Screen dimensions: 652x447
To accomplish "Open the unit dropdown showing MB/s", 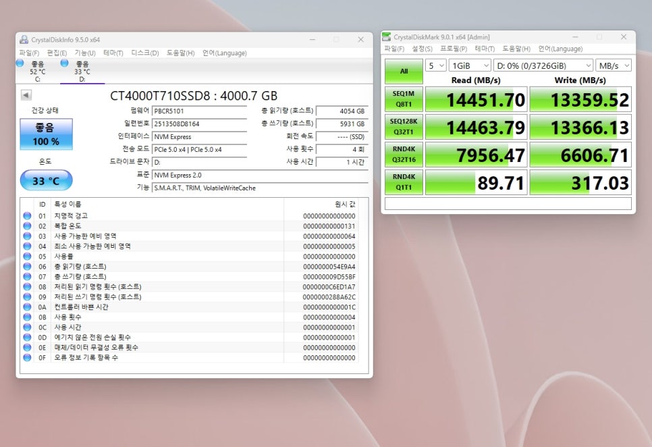I will pyautogui.click(x=614, y=65).
